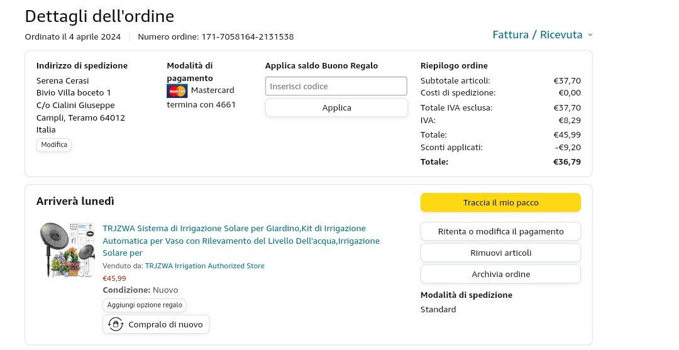Expand the Fattura / Ricevuta dropdown
Image resolution: width=679 pixels, height=350 pixels.
[x=542, y=35]
